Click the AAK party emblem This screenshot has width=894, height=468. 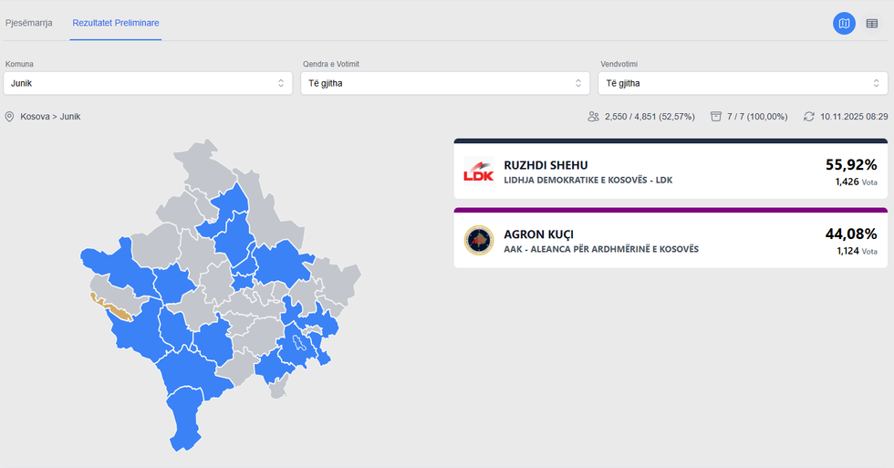479,240
